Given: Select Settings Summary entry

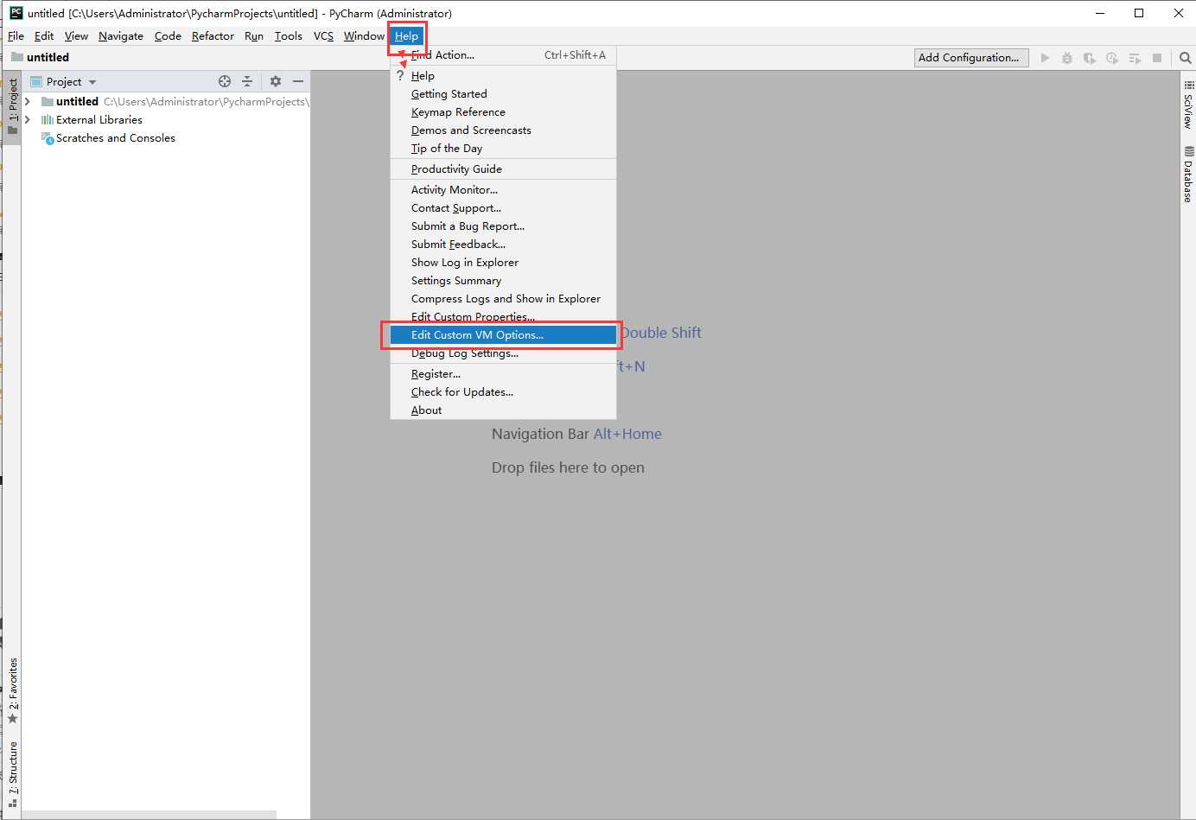Looking at the screenshot, I should tap(503, 281).
